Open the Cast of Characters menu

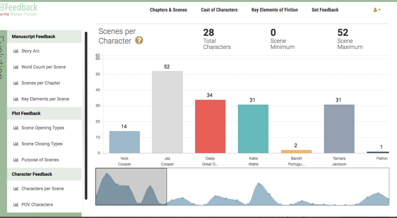click(219, 10)
